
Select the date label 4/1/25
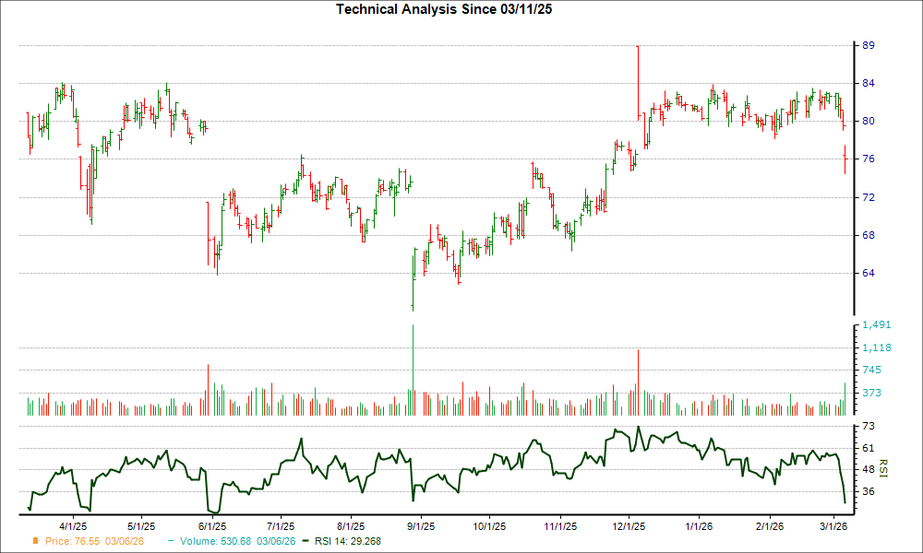pos(71,525)
